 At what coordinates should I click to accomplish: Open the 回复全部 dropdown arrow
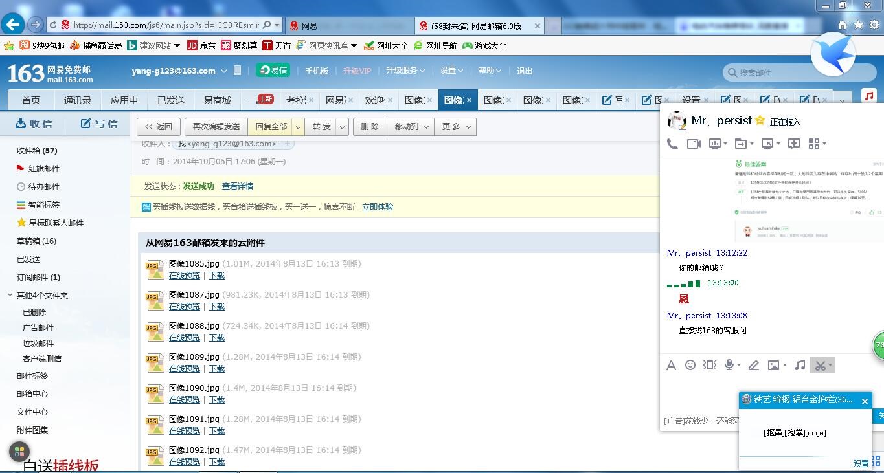(x=297, y=126)
